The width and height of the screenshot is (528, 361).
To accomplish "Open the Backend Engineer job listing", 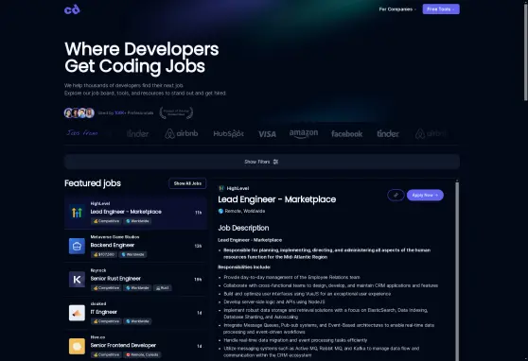I will (x=135, y=246).
